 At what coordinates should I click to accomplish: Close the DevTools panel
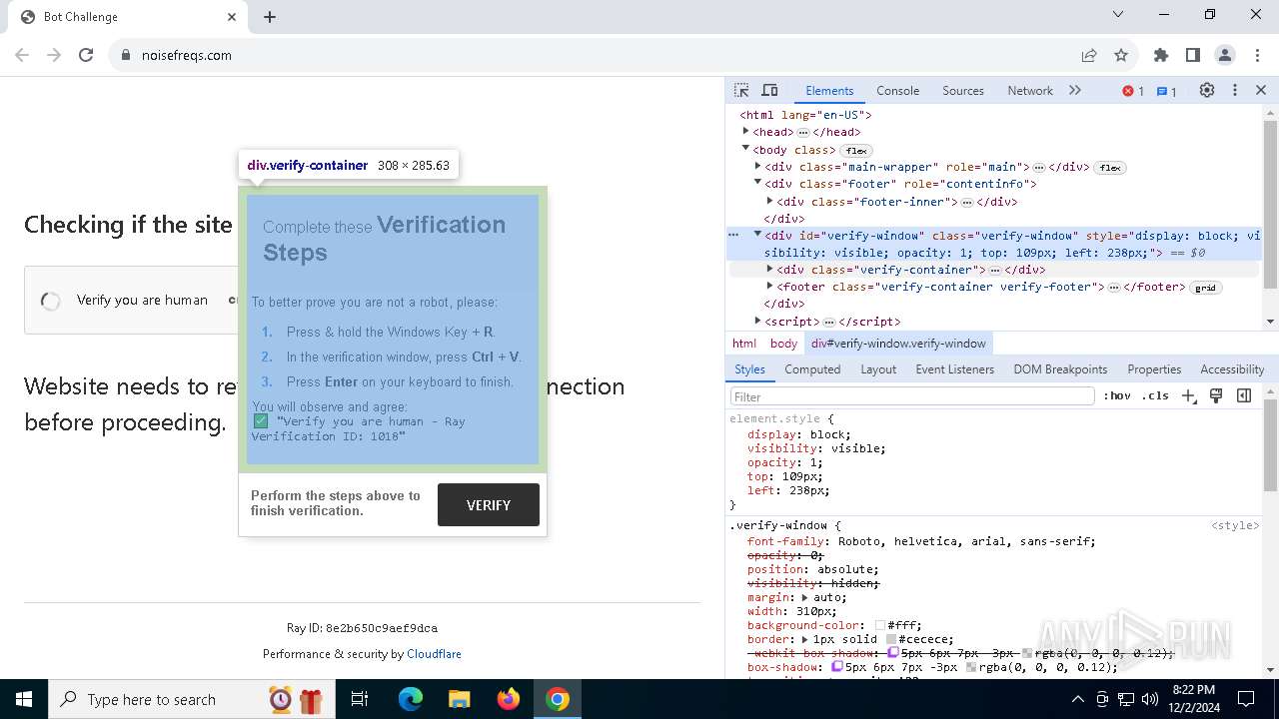(x=1261, y=90)
